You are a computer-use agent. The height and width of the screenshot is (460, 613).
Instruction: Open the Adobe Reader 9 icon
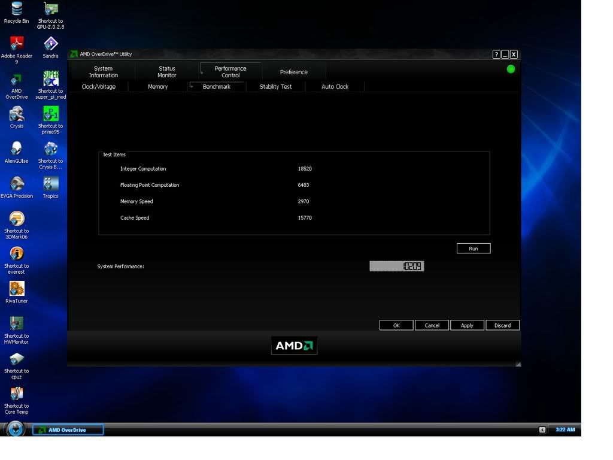[16, 50]
